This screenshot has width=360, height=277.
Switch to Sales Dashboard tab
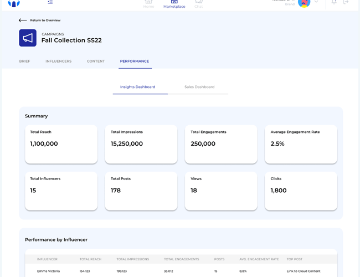tap(199, 87)
